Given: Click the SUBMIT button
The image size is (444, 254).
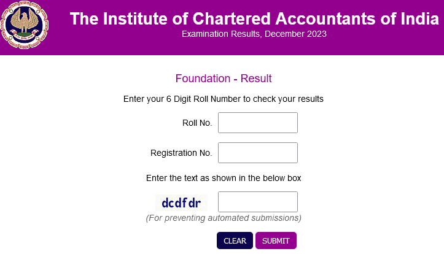Looking at the screenshot, I should (276, 241).
